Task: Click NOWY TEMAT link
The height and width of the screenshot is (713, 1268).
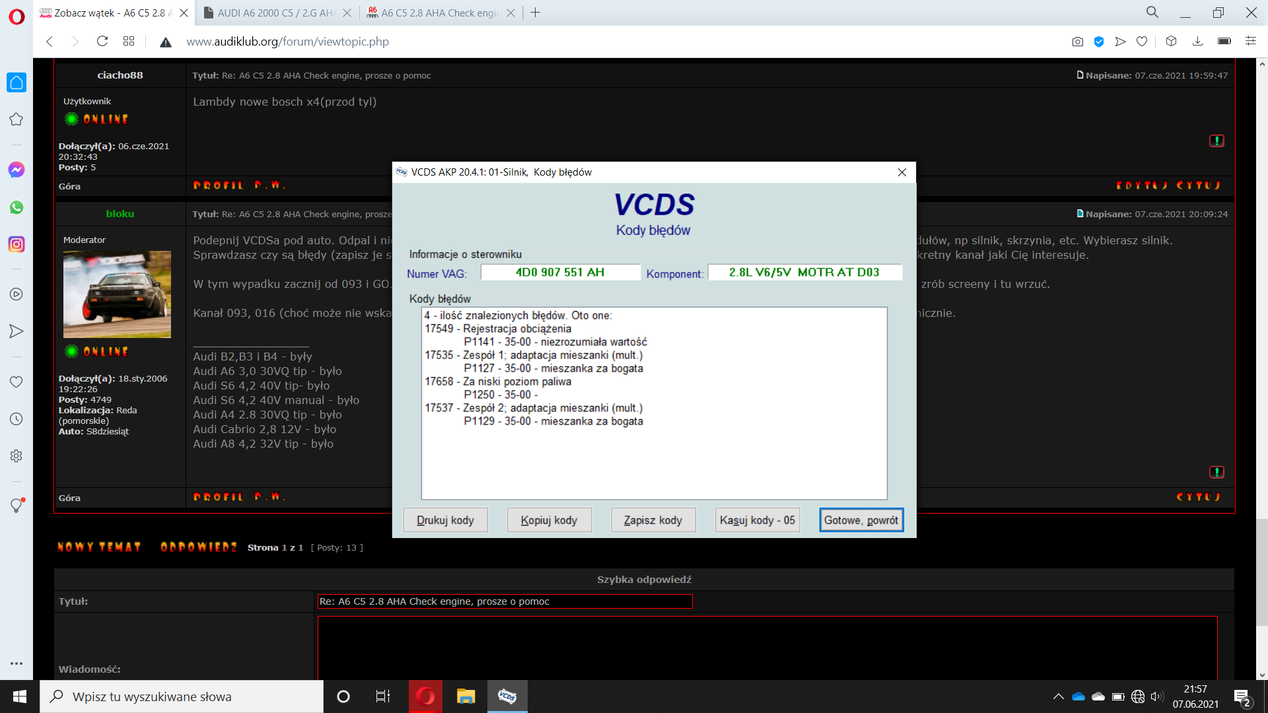Action: tap(99, 547)
